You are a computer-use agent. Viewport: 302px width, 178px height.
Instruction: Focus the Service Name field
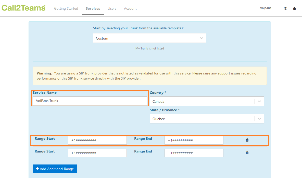point(90,101)
